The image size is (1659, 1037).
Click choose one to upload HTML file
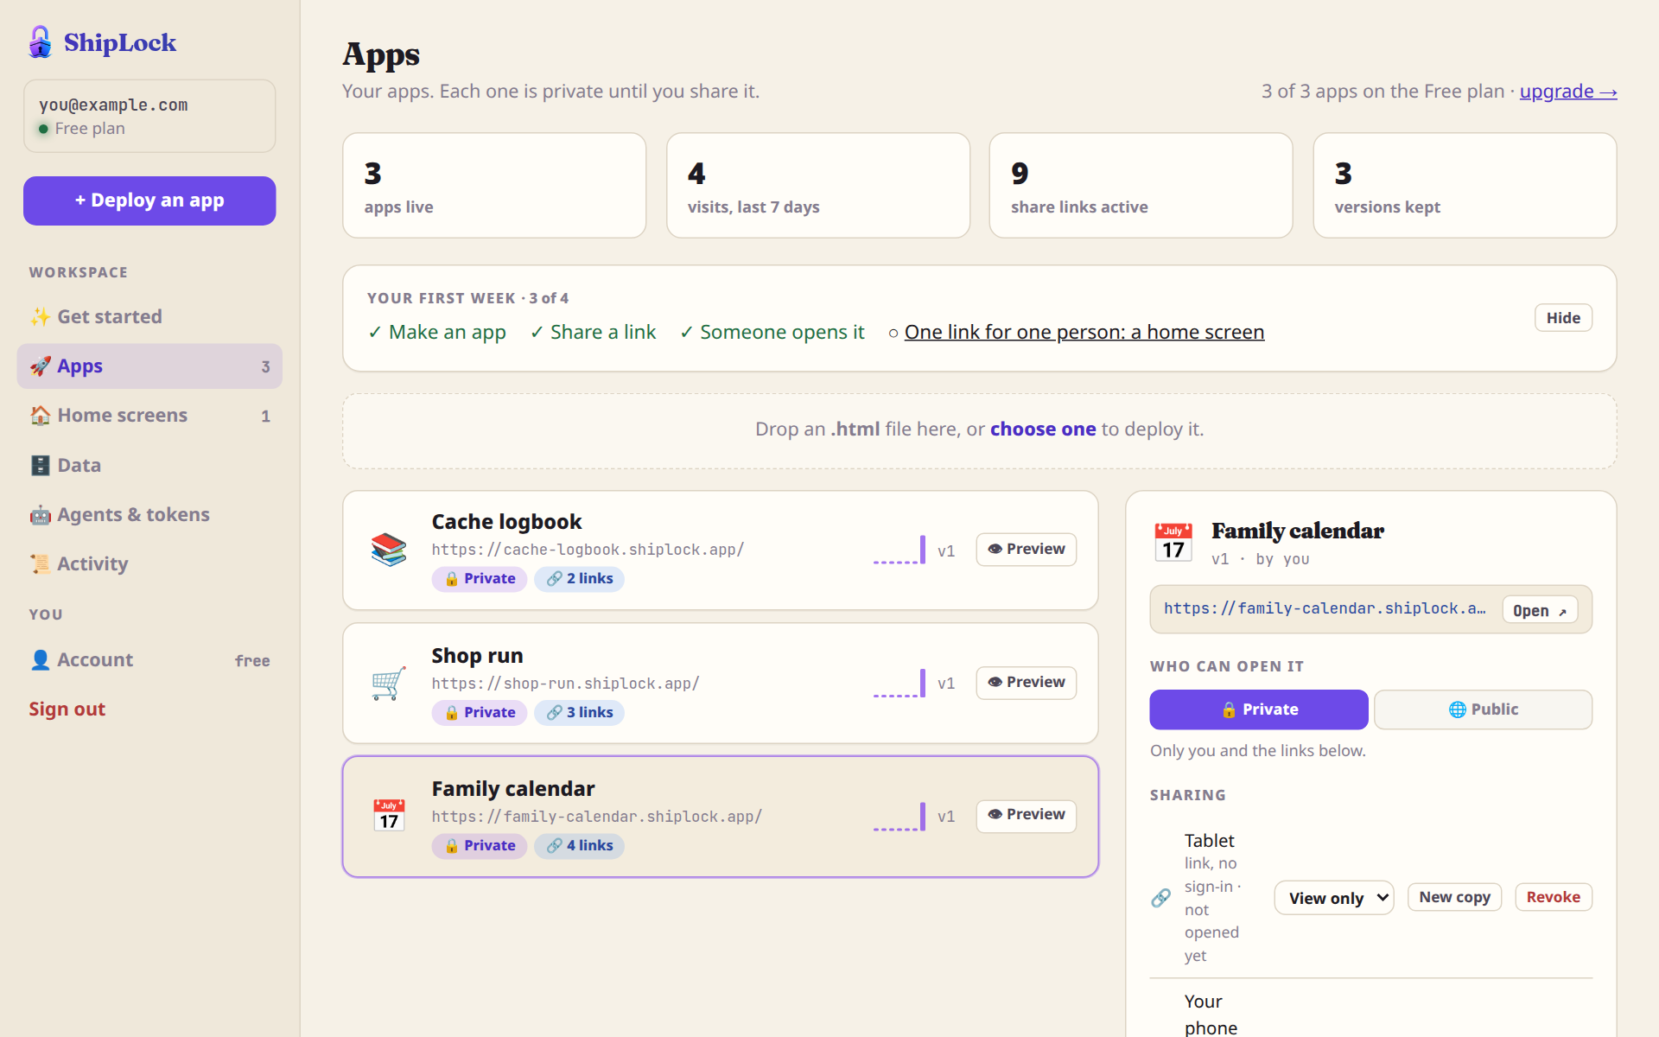(1043, 429)
